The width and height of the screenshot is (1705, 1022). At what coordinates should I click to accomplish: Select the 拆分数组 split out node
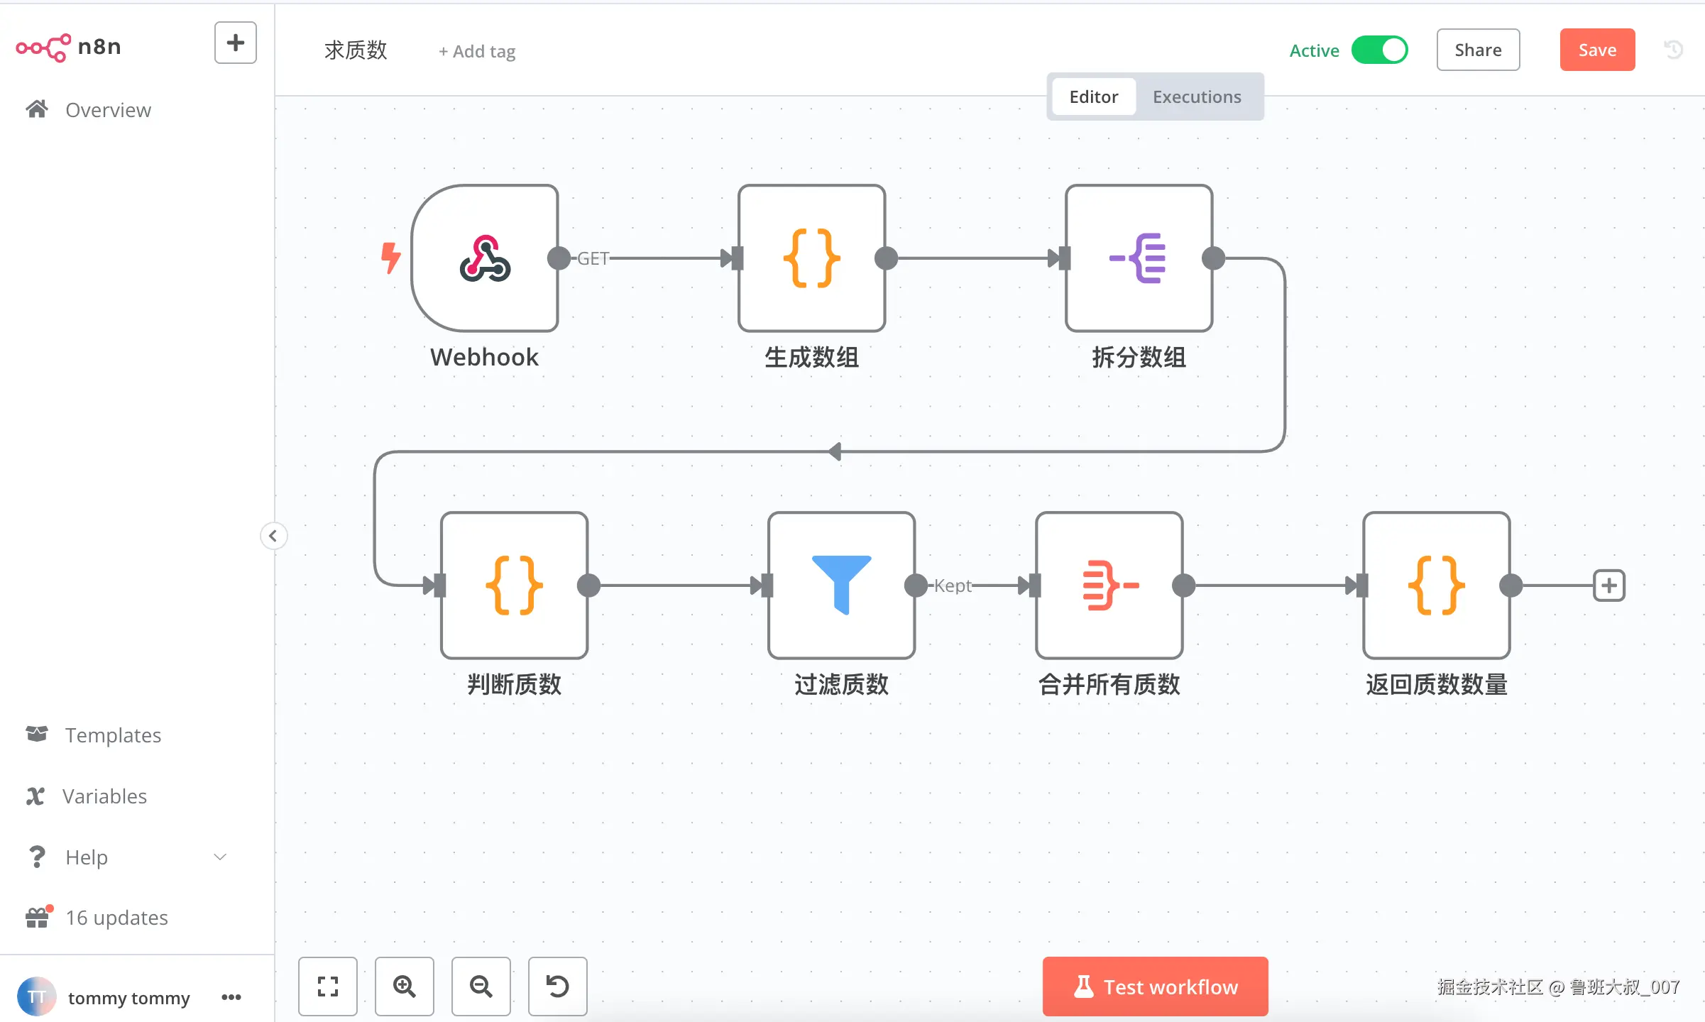tap(1139, 258)
